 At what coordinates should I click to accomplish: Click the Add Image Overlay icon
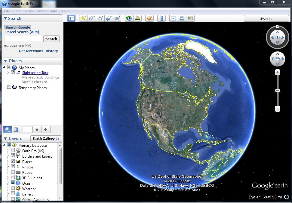[109, 18]
